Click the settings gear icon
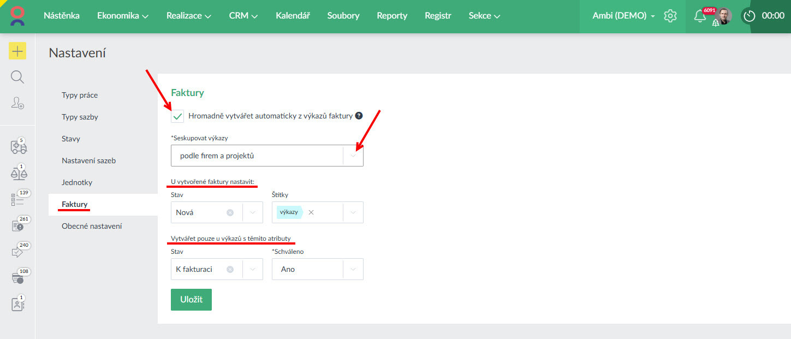The height and width of the screenshot is (339, 791). coord(670,16)
